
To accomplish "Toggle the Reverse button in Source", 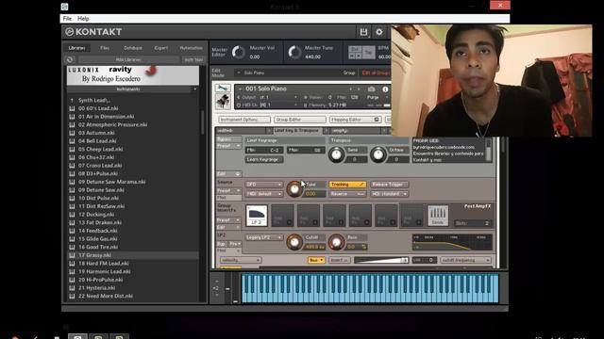I will (x=347, y=194).
